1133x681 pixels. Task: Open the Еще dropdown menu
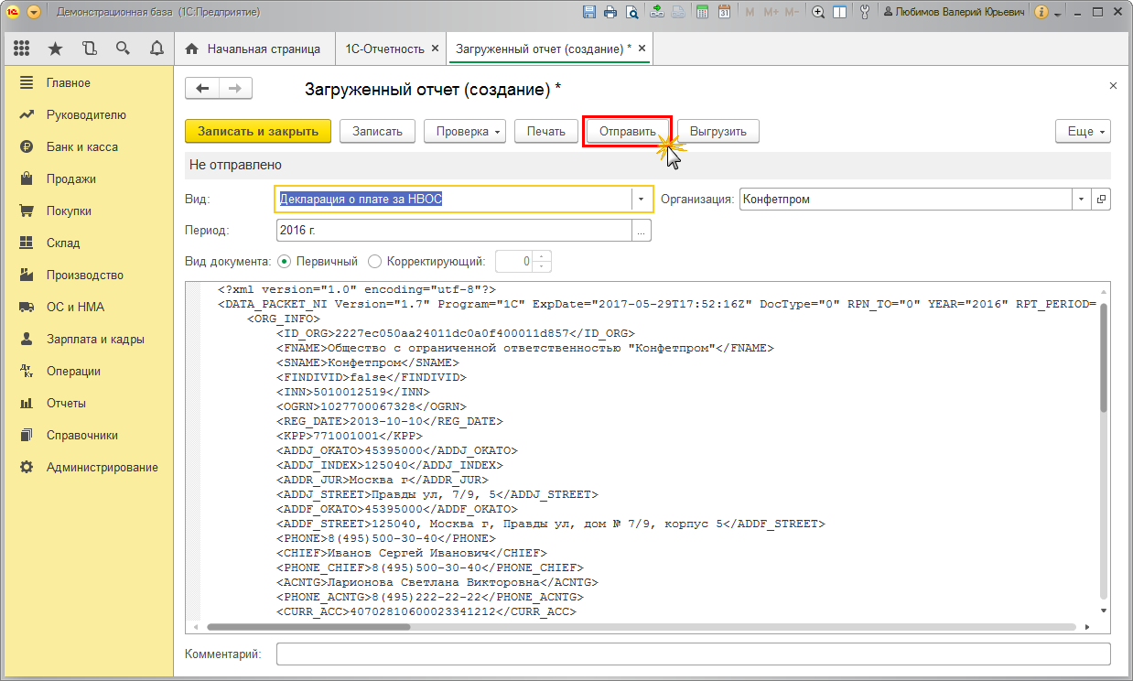pos(1083,132)
